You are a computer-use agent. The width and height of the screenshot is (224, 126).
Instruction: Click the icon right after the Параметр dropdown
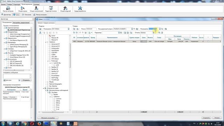coord(121,33)
